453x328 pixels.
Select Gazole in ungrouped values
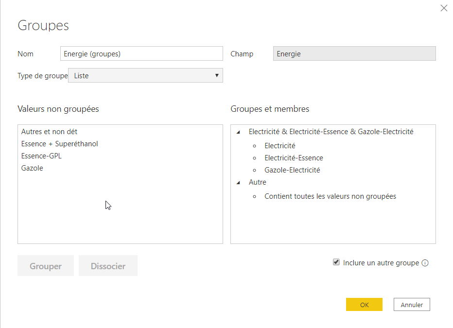32,168
